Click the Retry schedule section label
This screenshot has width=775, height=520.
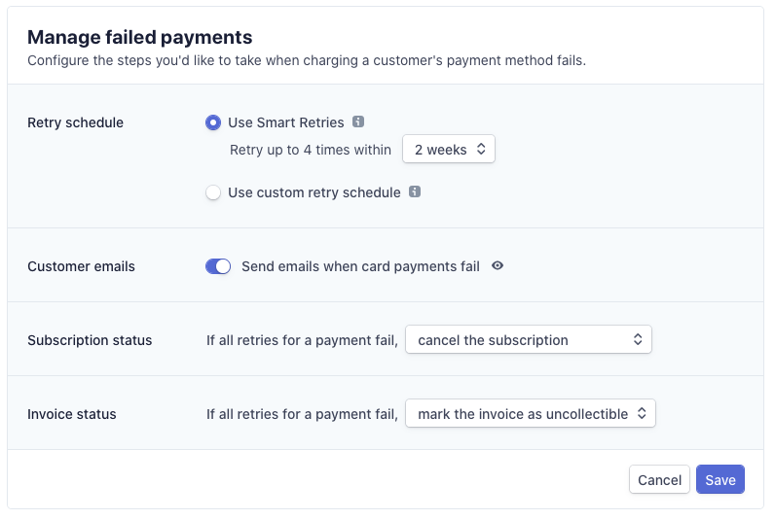pos(75,122)
